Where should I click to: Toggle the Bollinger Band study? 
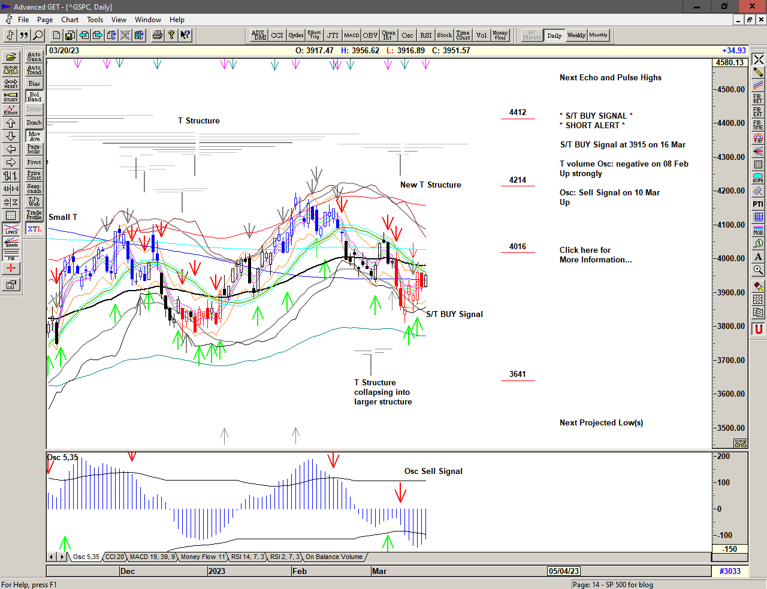click(34, 96)
